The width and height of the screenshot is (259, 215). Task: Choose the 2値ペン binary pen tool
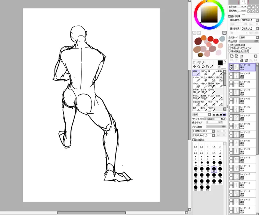coord(204,85)
